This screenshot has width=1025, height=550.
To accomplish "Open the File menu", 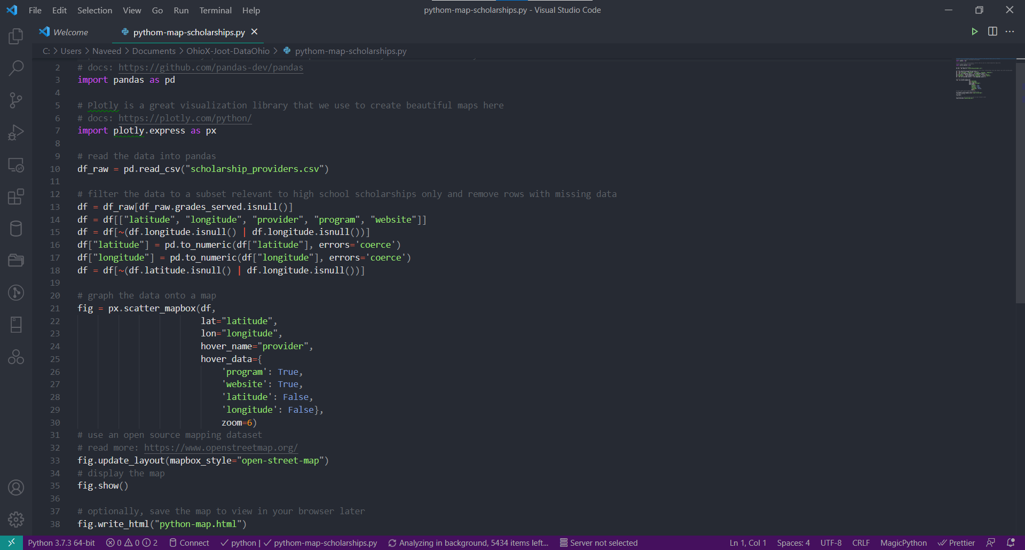I will click(35, 10).
